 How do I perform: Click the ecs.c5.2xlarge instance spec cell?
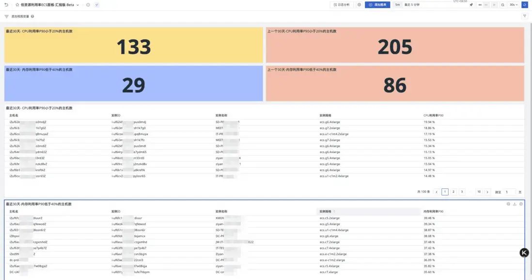pos(329,218)
